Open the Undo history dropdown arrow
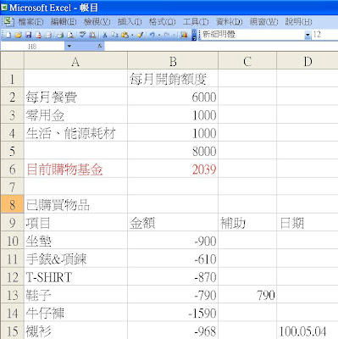The width and height of the screenshot is (338, 339). [159, 36]
